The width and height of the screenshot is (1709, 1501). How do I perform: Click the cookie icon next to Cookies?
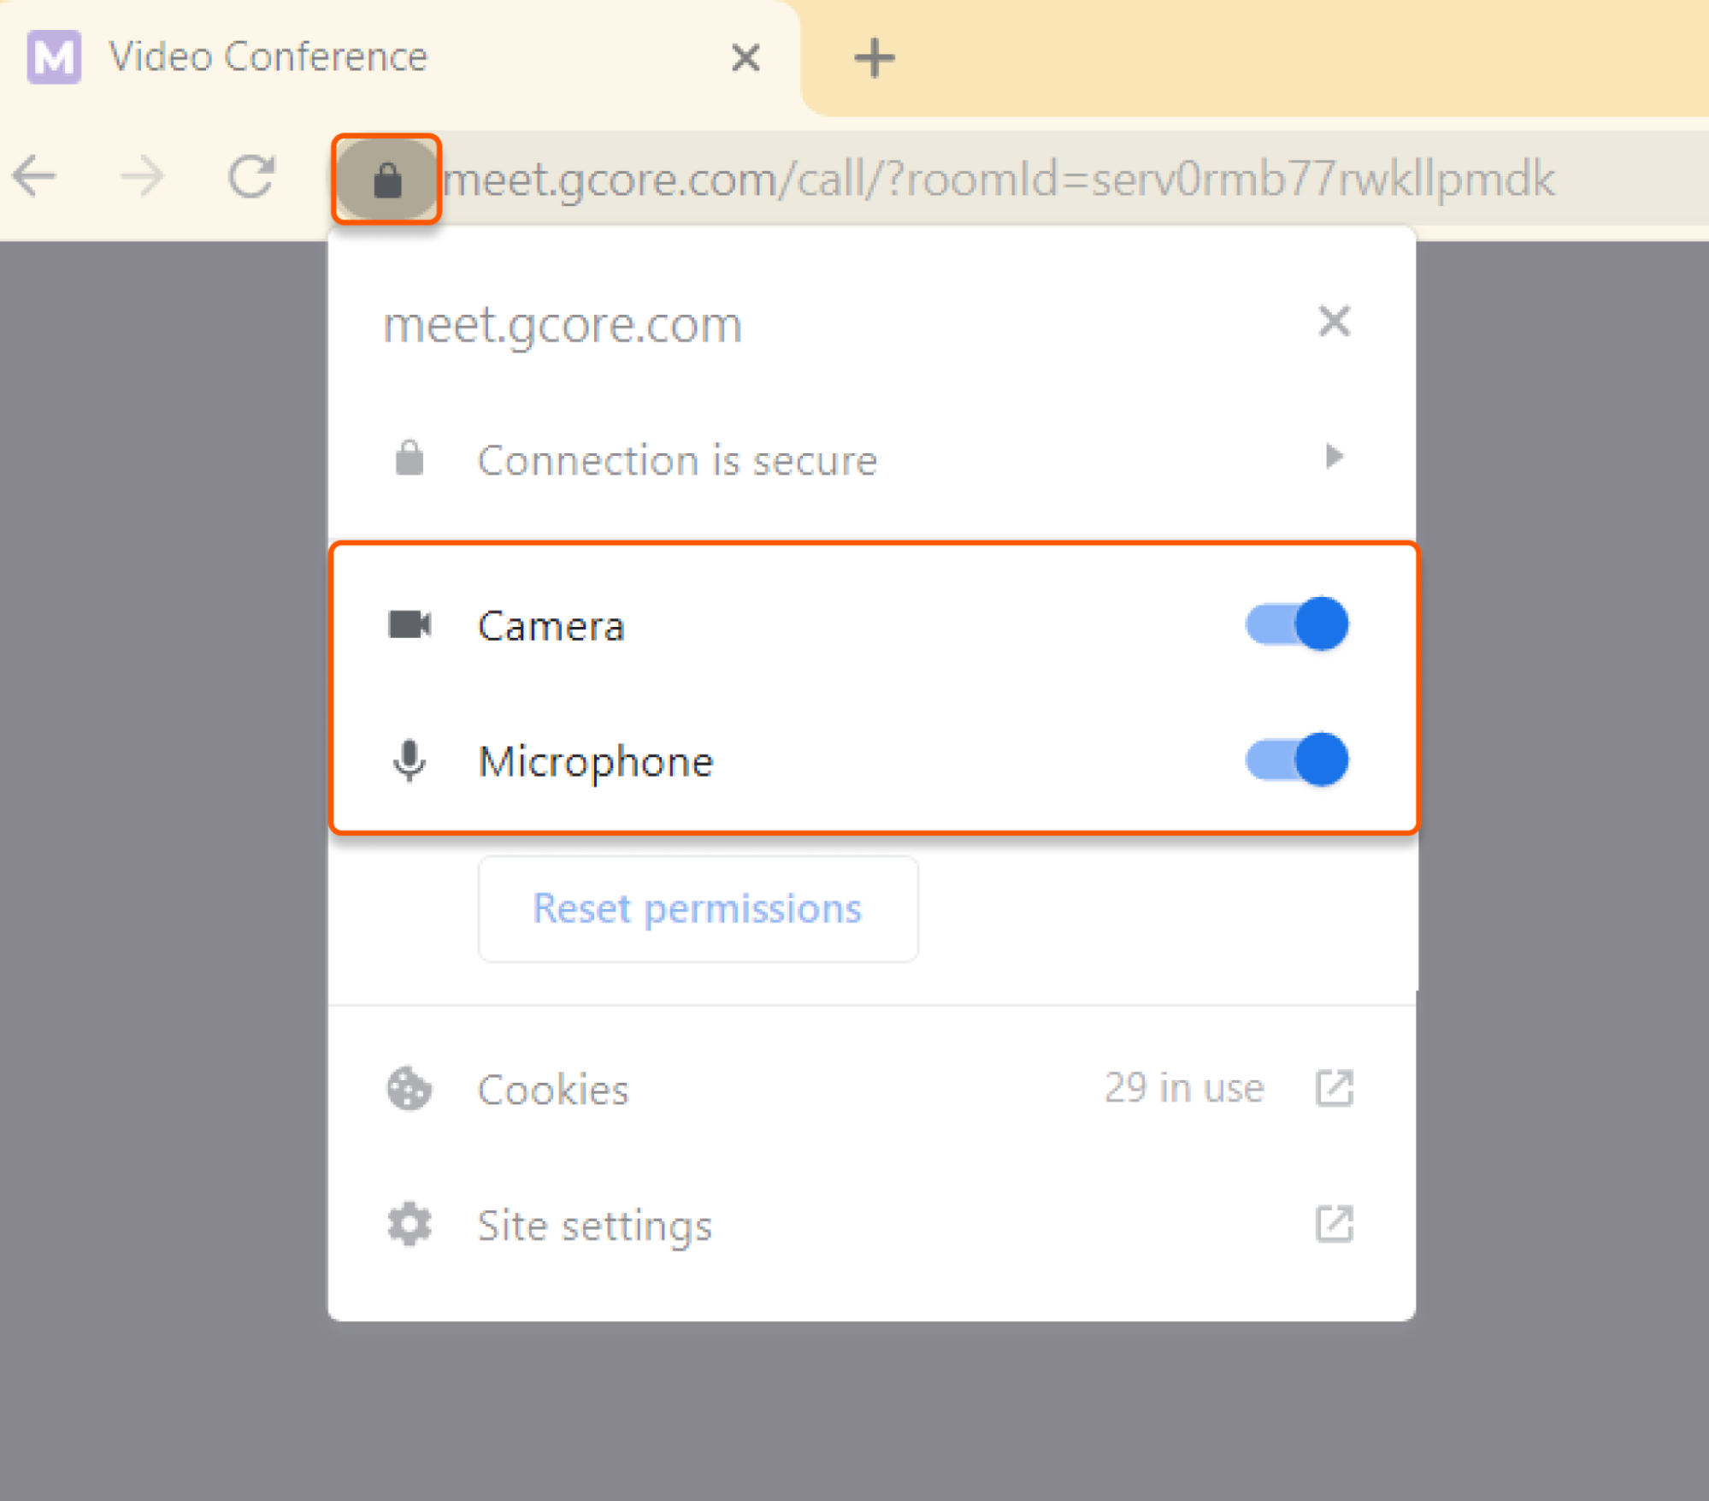click(409, 1089)
